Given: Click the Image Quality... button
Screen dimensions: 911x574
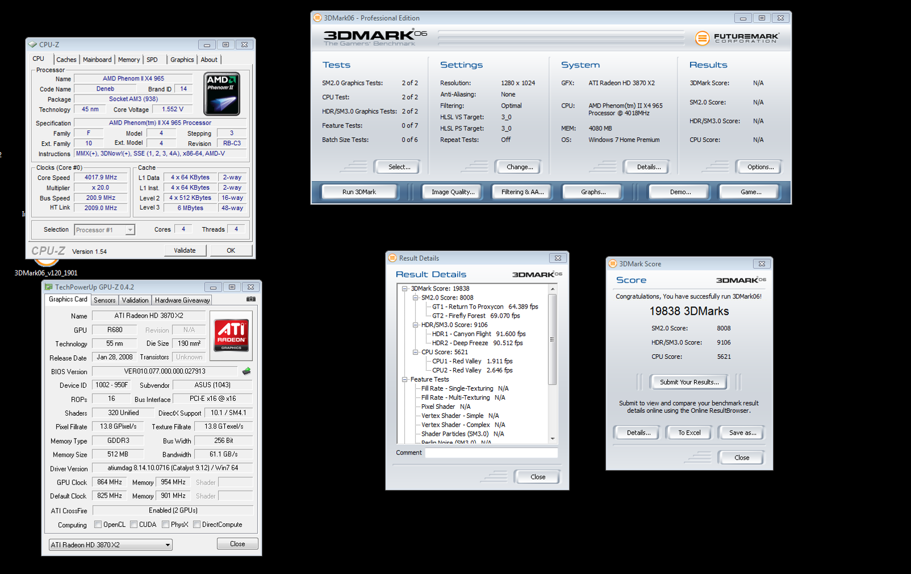Looking at the screenshot, I should [453, 192].
